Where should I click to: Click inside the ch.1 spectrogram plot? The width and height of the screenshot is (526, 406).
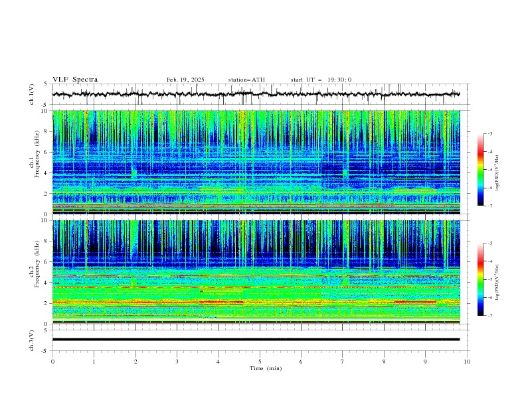(x=256, y=162)
